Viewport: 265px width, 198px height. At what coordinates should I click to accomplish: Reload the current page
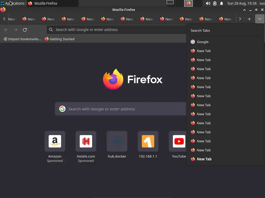(25, 30)
